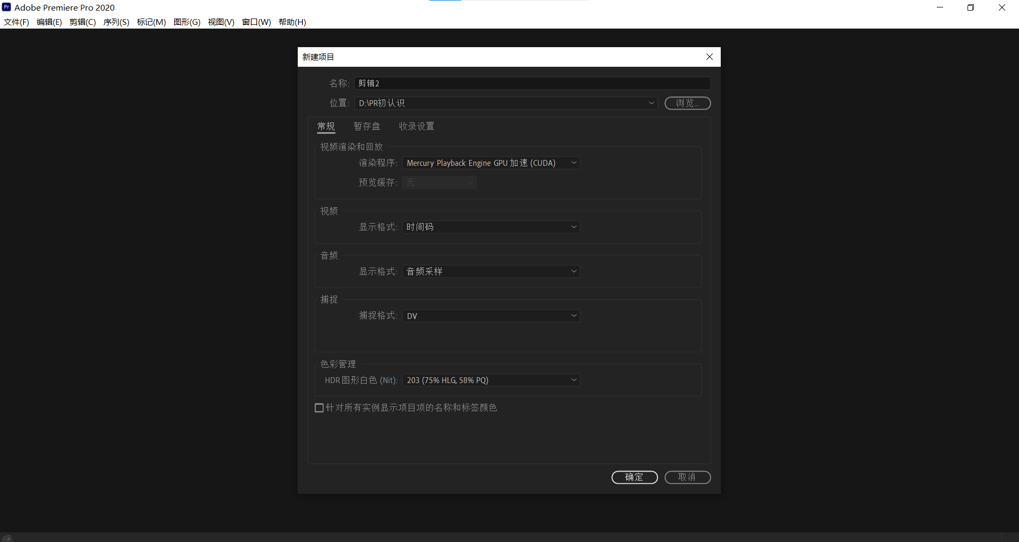This screenshot has width=1019, height=542.
Task: Click the Creative Cloud icon in bottom-left corner
Action: [7, 538]
